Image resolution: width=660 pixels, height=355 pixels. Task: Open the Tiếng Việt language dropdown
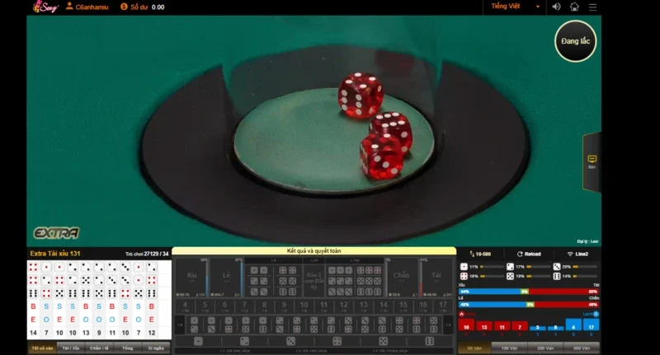515,7
